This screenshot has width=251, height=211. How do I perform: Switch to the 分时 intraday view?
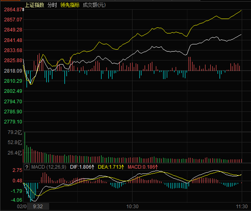click(52, 5)
